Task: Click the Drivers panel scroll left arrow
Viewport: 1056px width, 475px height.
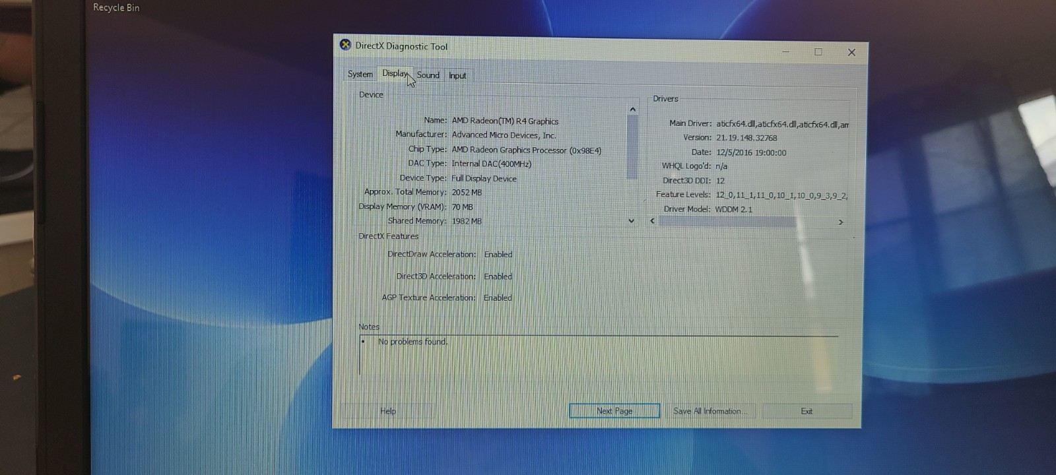Action: 652,221
